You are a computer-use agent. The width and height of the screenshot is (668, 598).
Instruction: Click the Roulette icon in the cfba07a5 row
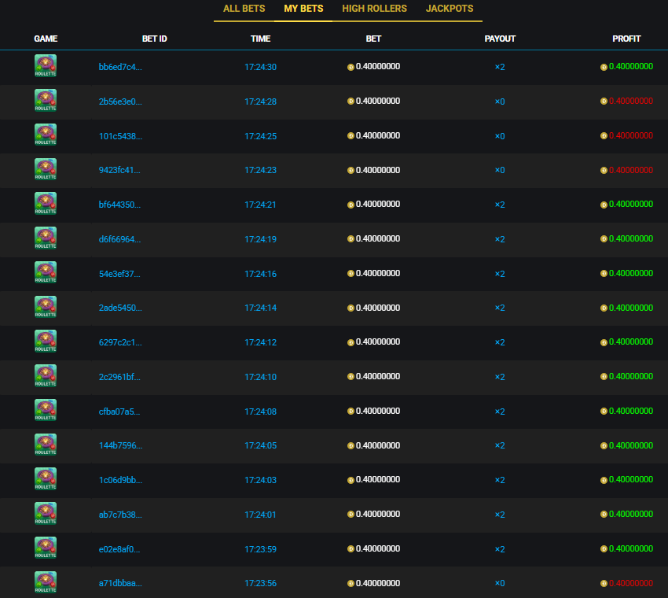(46, 410)
